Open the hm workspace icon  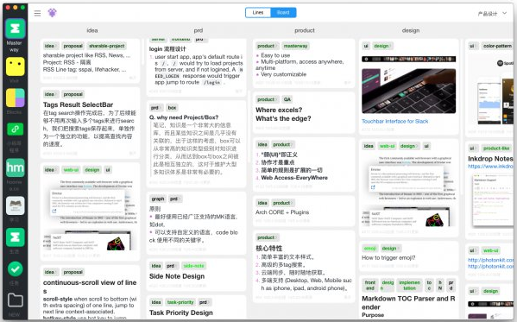pos(16,168)
